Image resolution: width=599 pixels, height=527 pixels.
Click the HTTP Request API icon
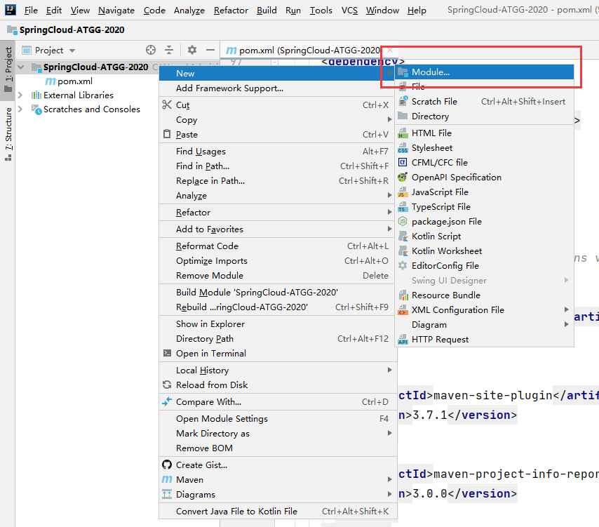[403, 340]
